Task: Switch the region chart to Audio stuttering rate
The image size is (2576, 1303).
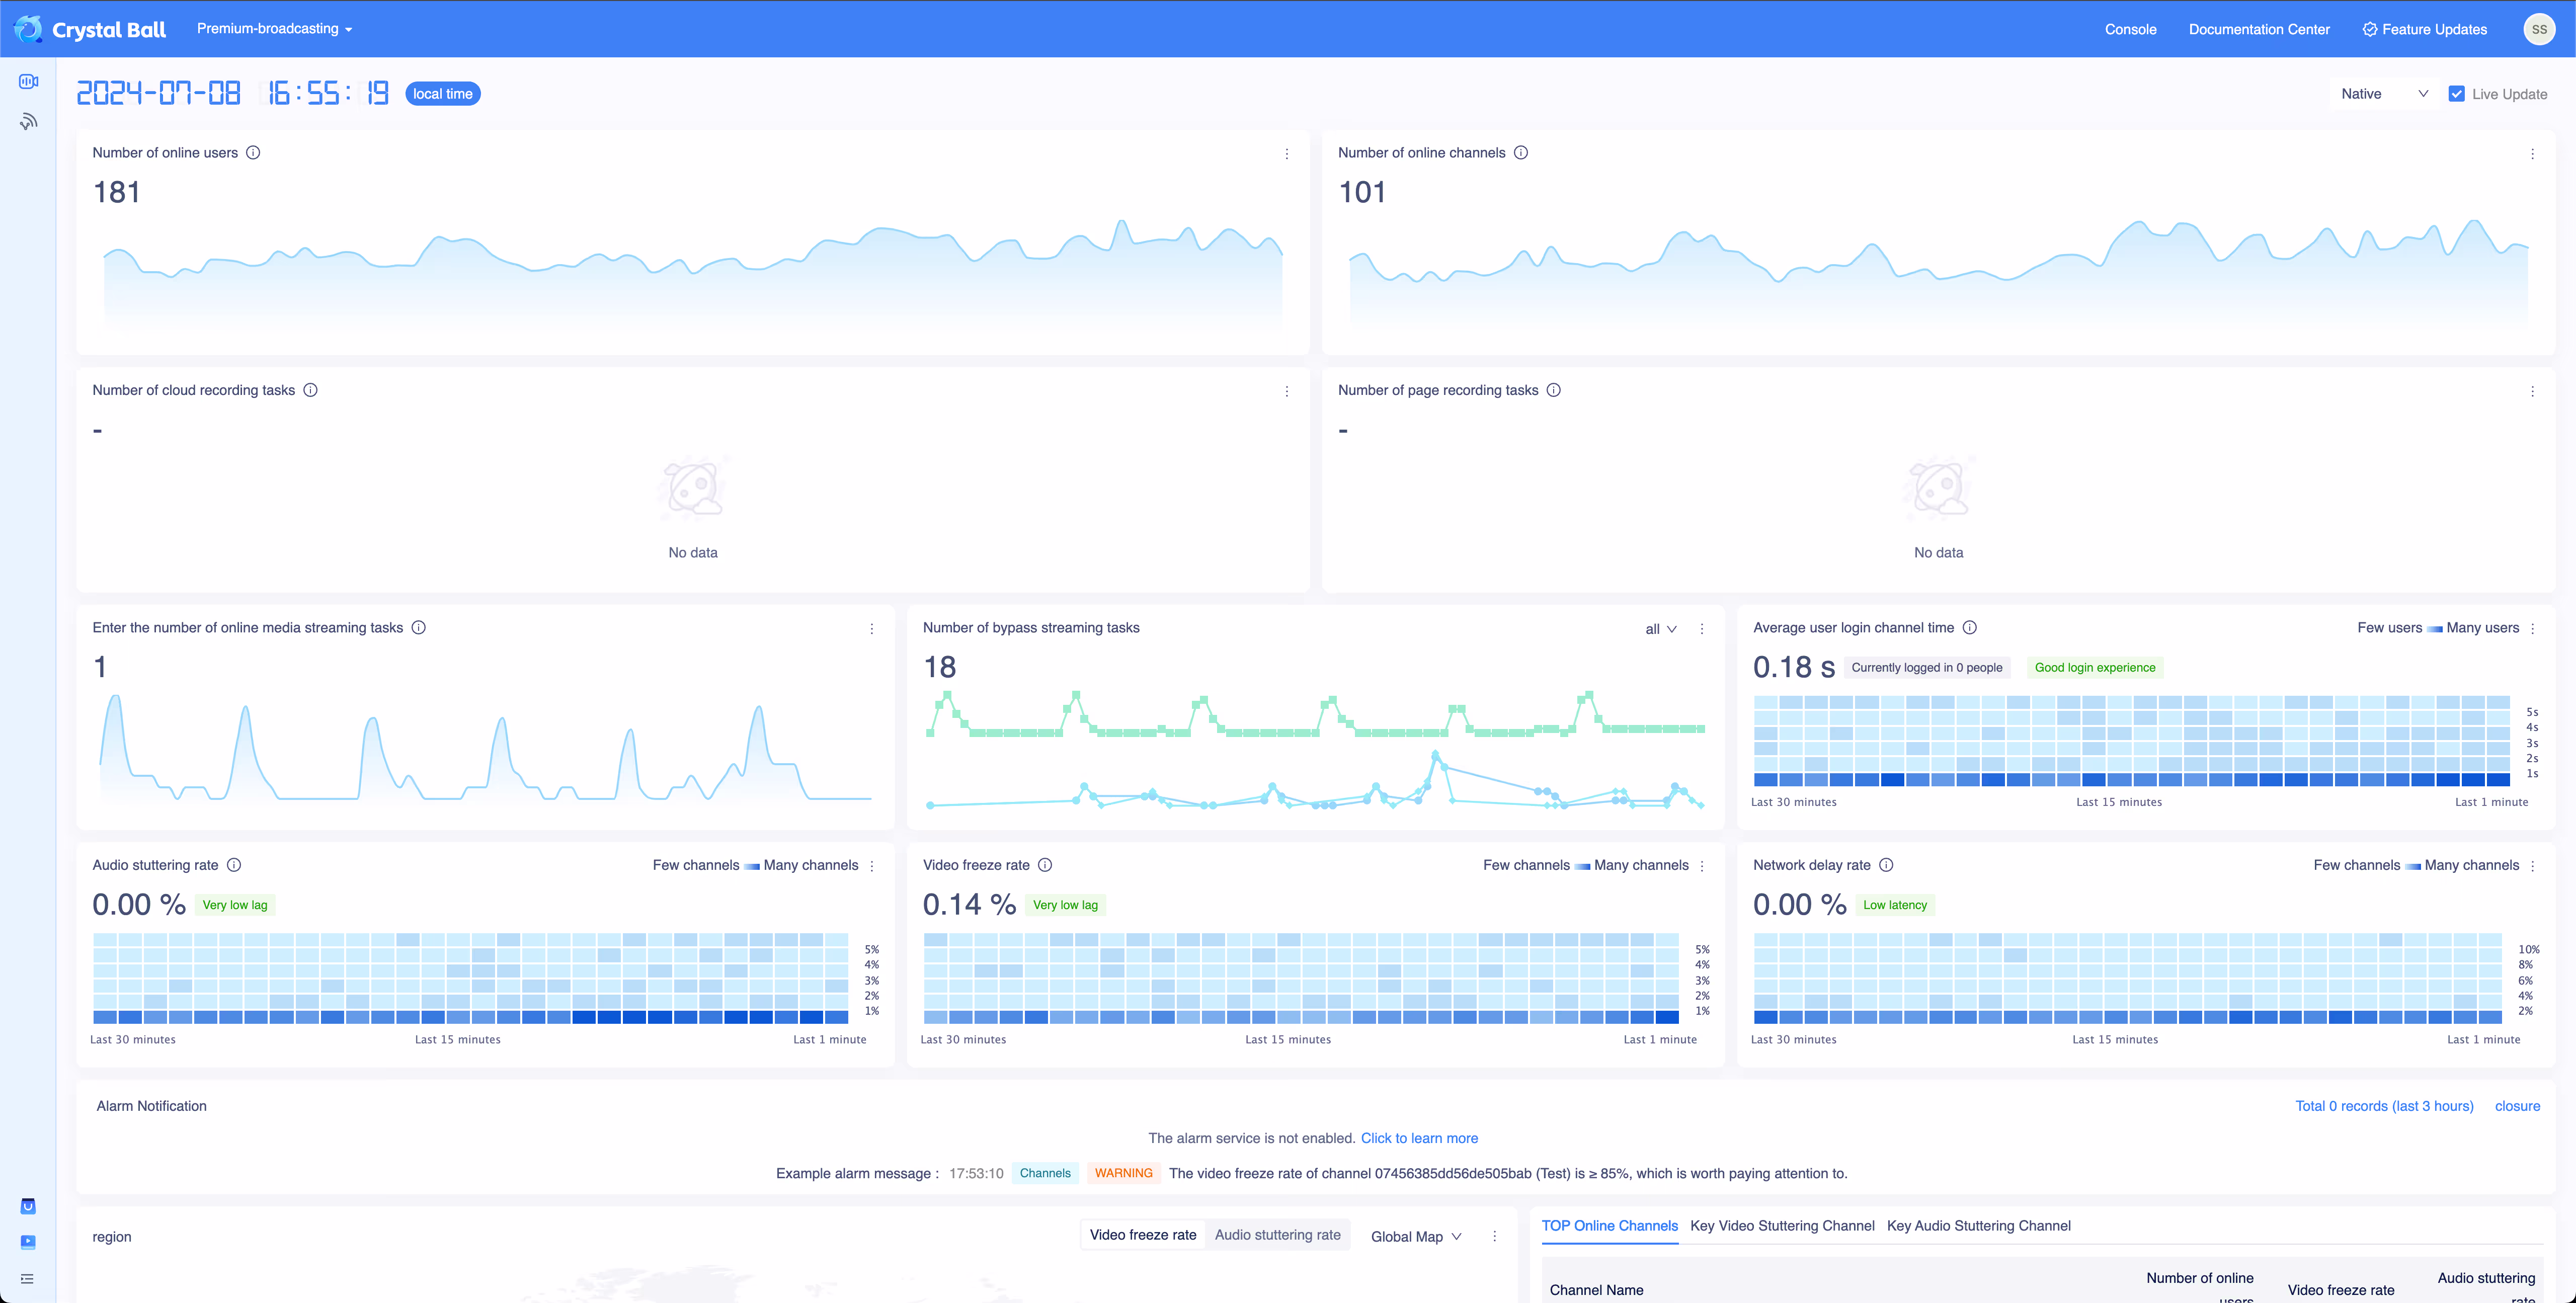Action: click(1277, 1235)
